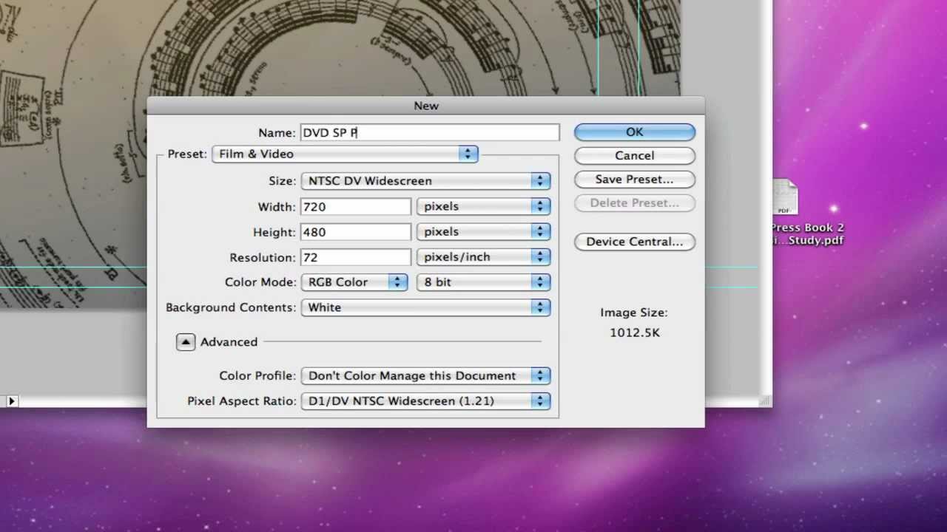Click the status bar arrow in document window

(11, 401)
